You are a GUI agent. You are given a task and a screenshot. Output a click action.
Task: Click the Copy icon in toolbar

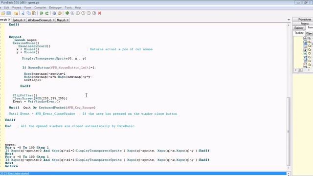[28, 13]
